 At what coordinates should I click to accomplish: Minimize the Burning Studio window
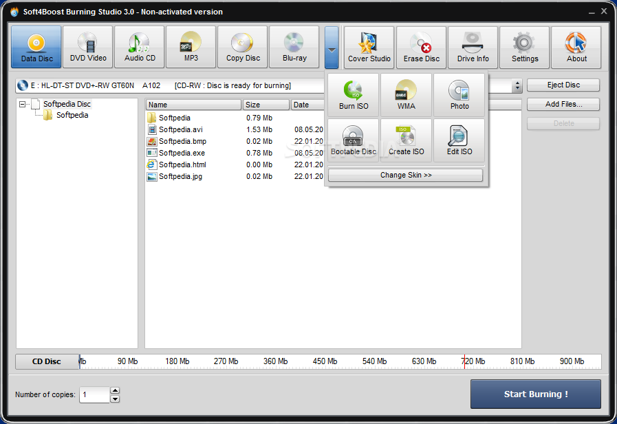coord(592,12)
